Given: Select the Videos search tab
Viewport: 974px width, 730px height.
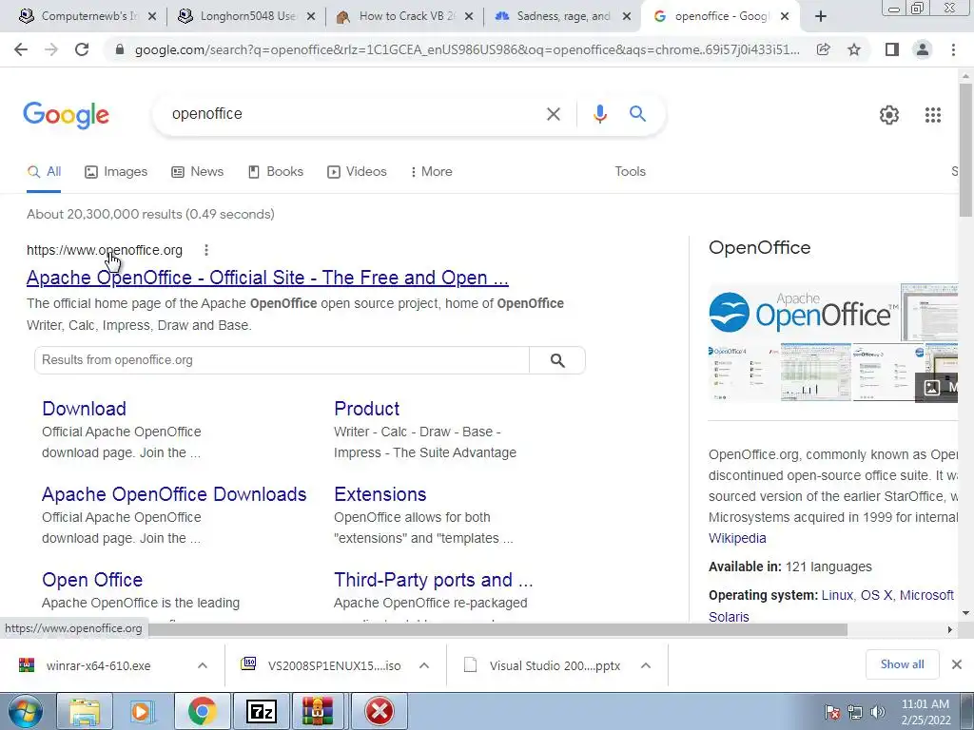Looking at the screenshot, I should (x=358, y=172).
